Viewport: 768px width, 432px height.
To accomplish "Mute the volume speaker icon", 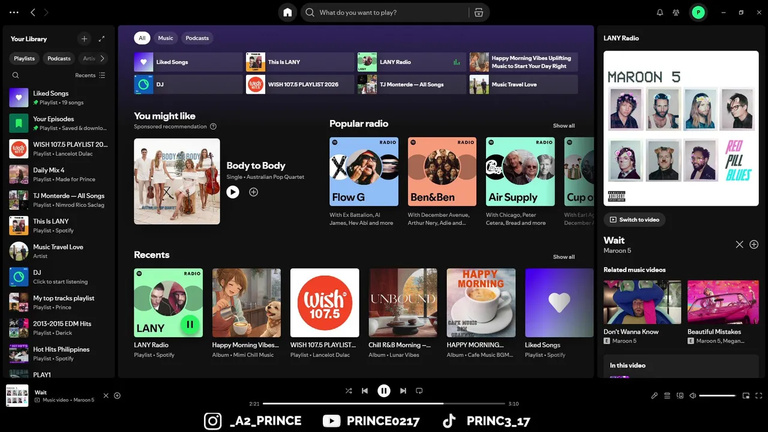I will 692,395.
